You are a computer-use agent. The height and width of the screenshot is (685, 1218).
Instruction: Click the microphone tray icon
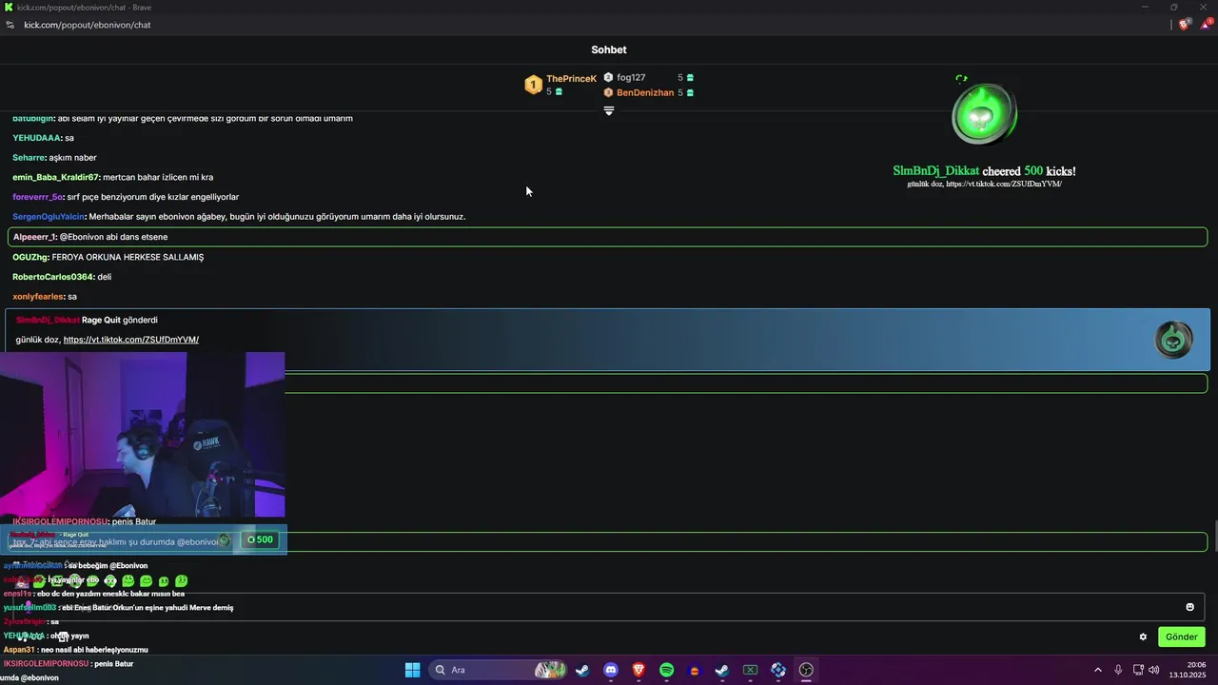point(1118,670)
